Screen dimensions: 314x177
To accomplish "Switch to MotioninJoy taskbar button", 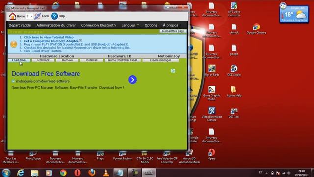I will pos(149,173).
